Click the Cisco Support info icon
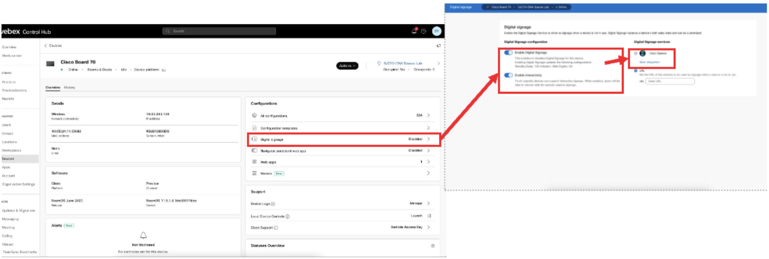Image resolution: width=769 pixels, height=259 pixels. pos(276,228)
